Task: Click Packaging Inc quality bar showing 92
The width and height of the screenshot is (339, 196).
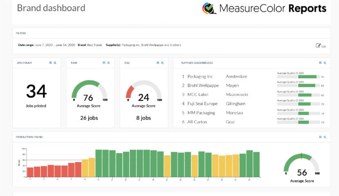Action: pyautogui.click(x=297, y=76)
